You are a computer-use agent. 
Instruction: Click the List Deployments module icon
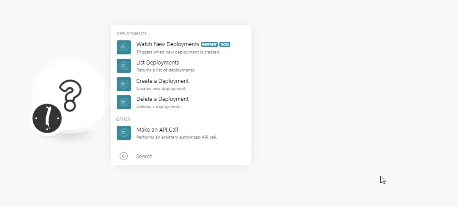tap(124, 66)
